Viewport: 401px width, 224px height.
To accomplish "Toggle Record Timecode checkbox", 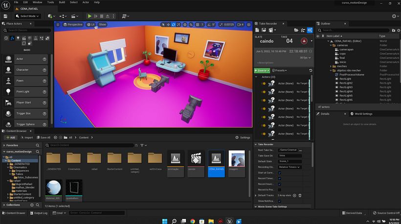I will coord(279,178).
